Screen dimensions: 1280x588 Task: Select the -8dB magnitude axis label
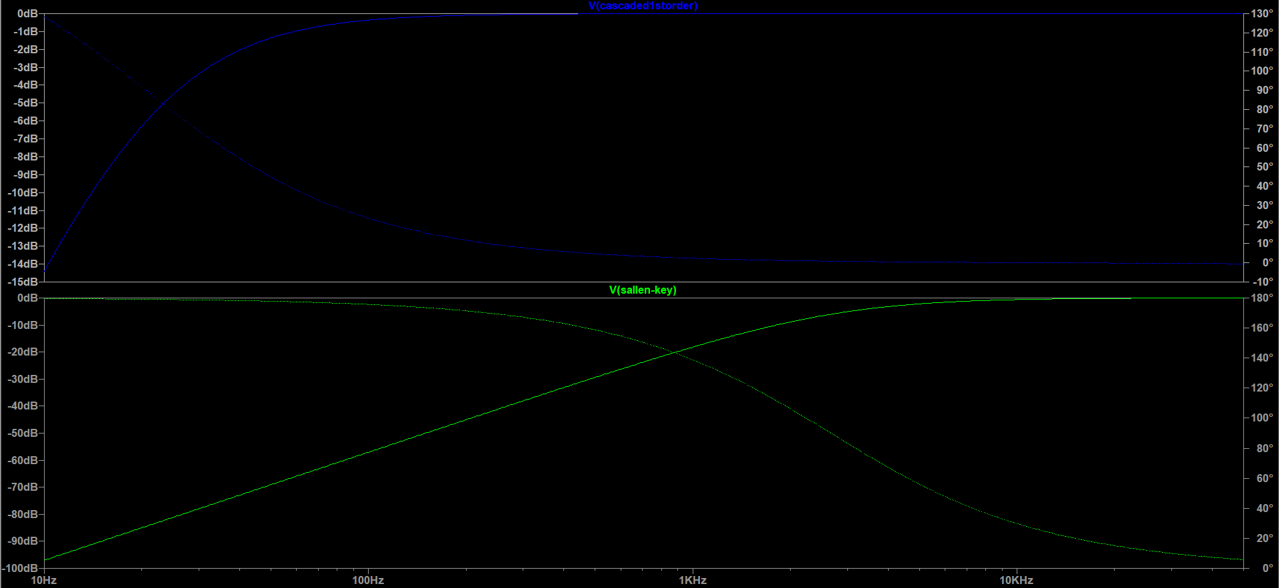point(25,156)
